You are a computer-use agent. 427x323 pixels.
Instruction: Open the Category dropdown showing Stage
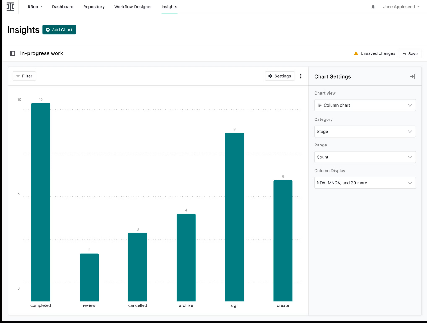point(365,131)
